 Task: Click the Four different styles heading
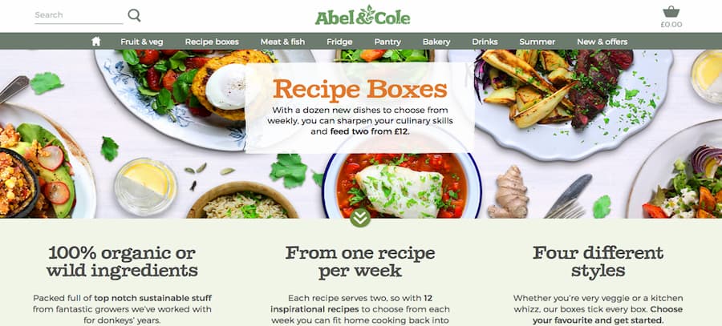(x=598, y=261)
